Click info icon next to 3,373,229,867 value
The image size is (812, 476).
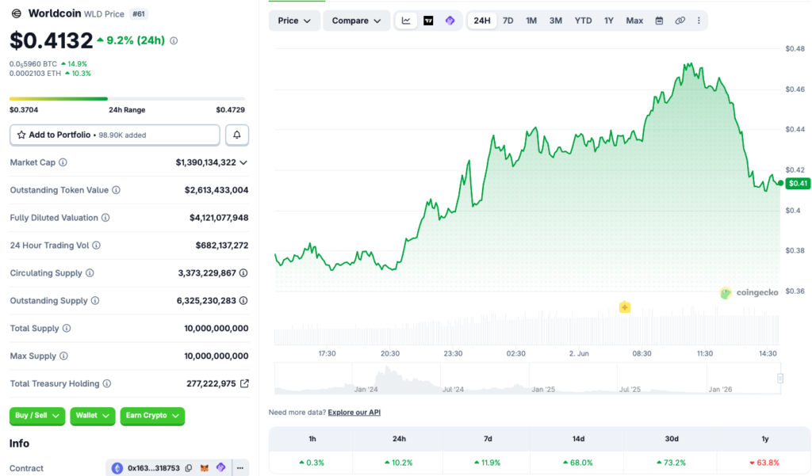tap(243, 272)
